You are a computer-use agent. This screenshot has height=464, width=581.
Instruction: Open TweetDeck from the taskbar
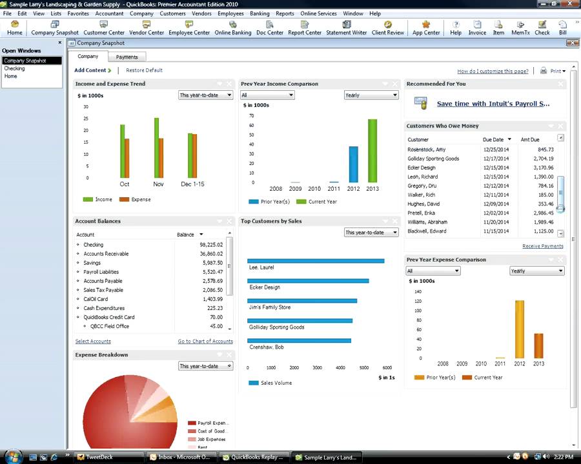pyautogui.click(x=108, y=457)
